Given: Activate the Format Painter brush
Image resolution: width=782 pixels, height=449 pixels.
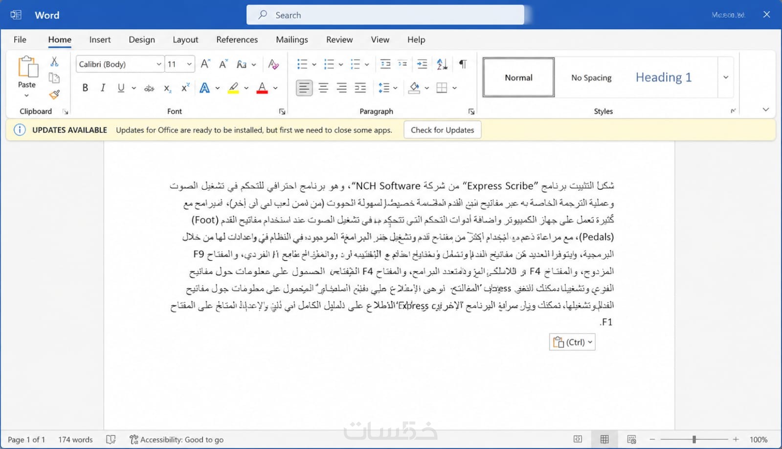Looking at the screenshot, I should (54, 94).
